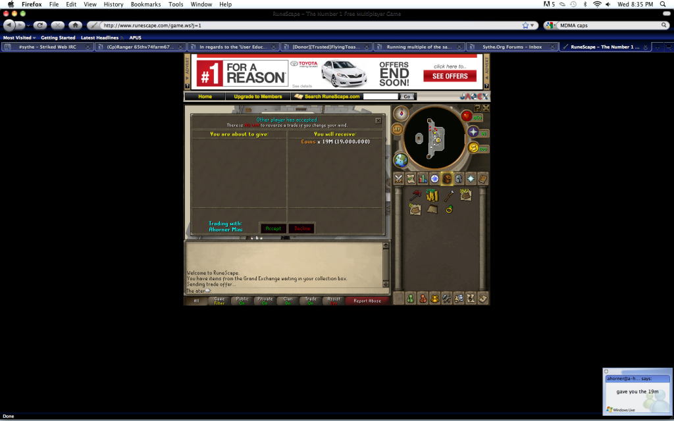
Task: Open the Inventory backpack tab
Action: [x=447, y=179]
